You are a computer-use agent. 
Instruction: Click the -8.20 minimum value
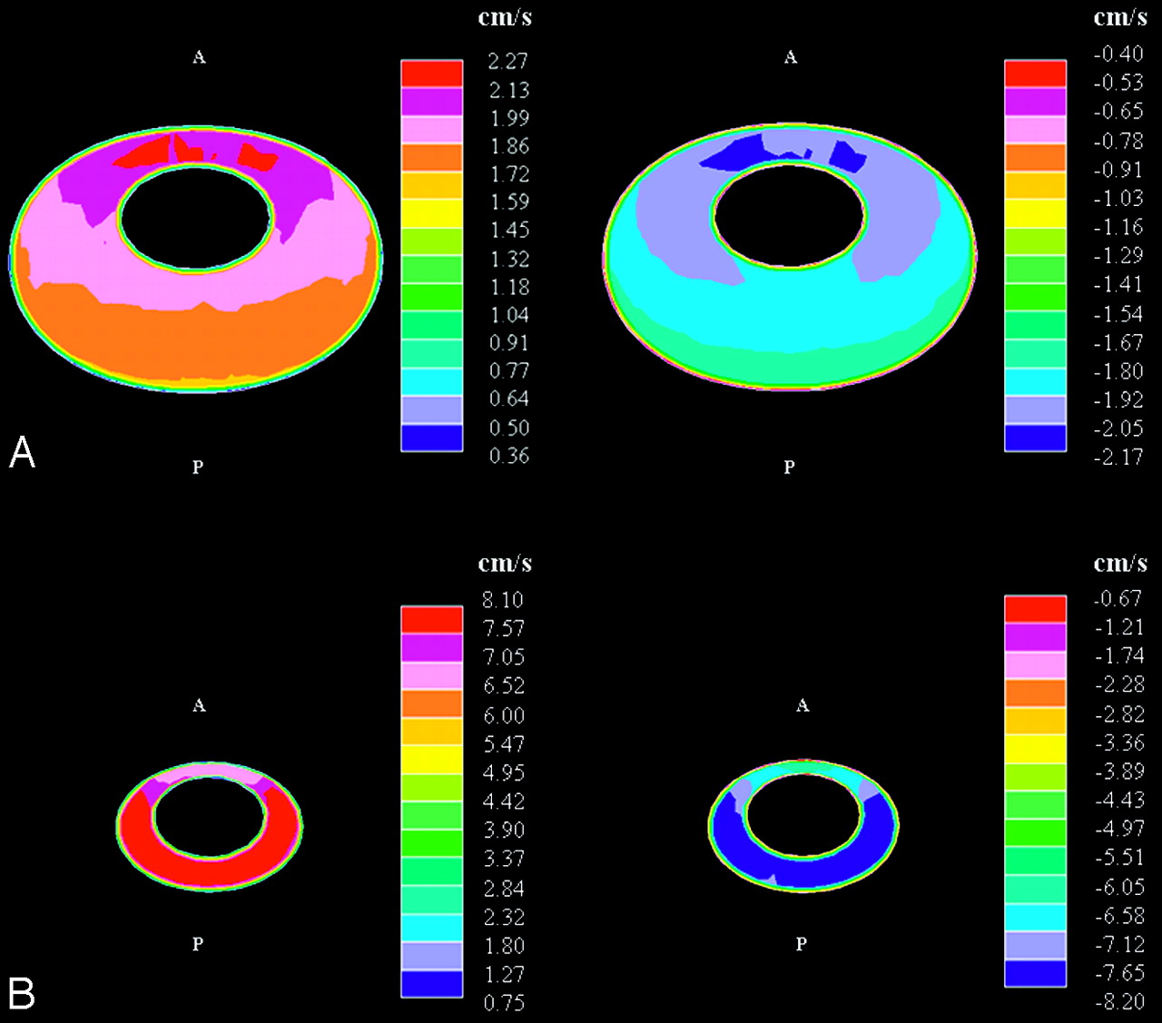click(1118, 1002)
